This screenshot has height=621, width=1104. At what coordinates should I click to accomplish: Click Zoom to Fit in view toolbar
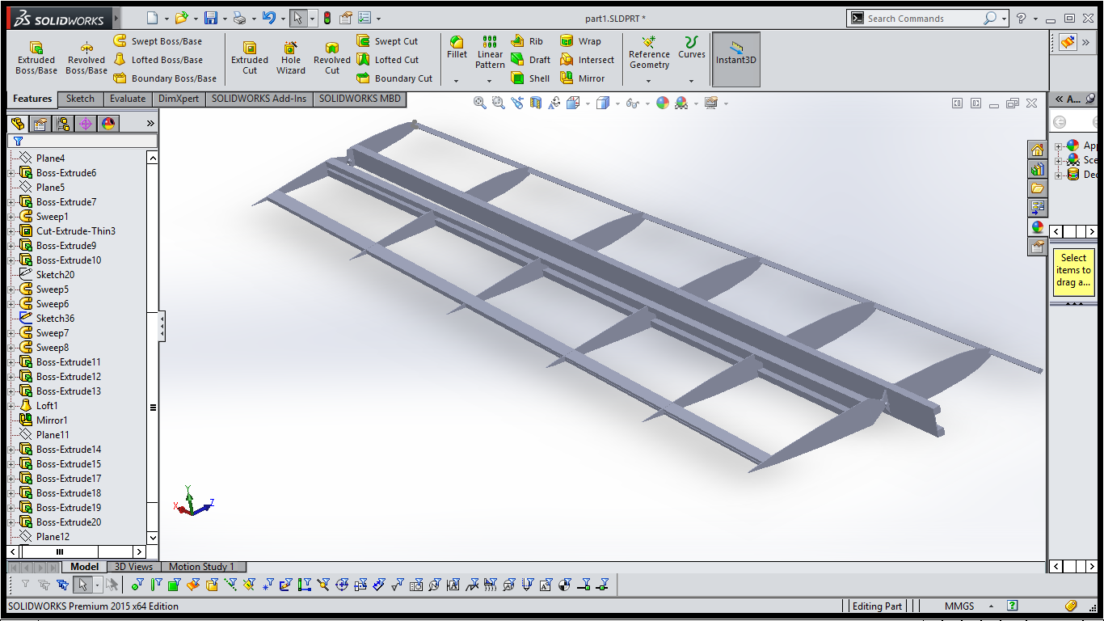click(480, 103)
